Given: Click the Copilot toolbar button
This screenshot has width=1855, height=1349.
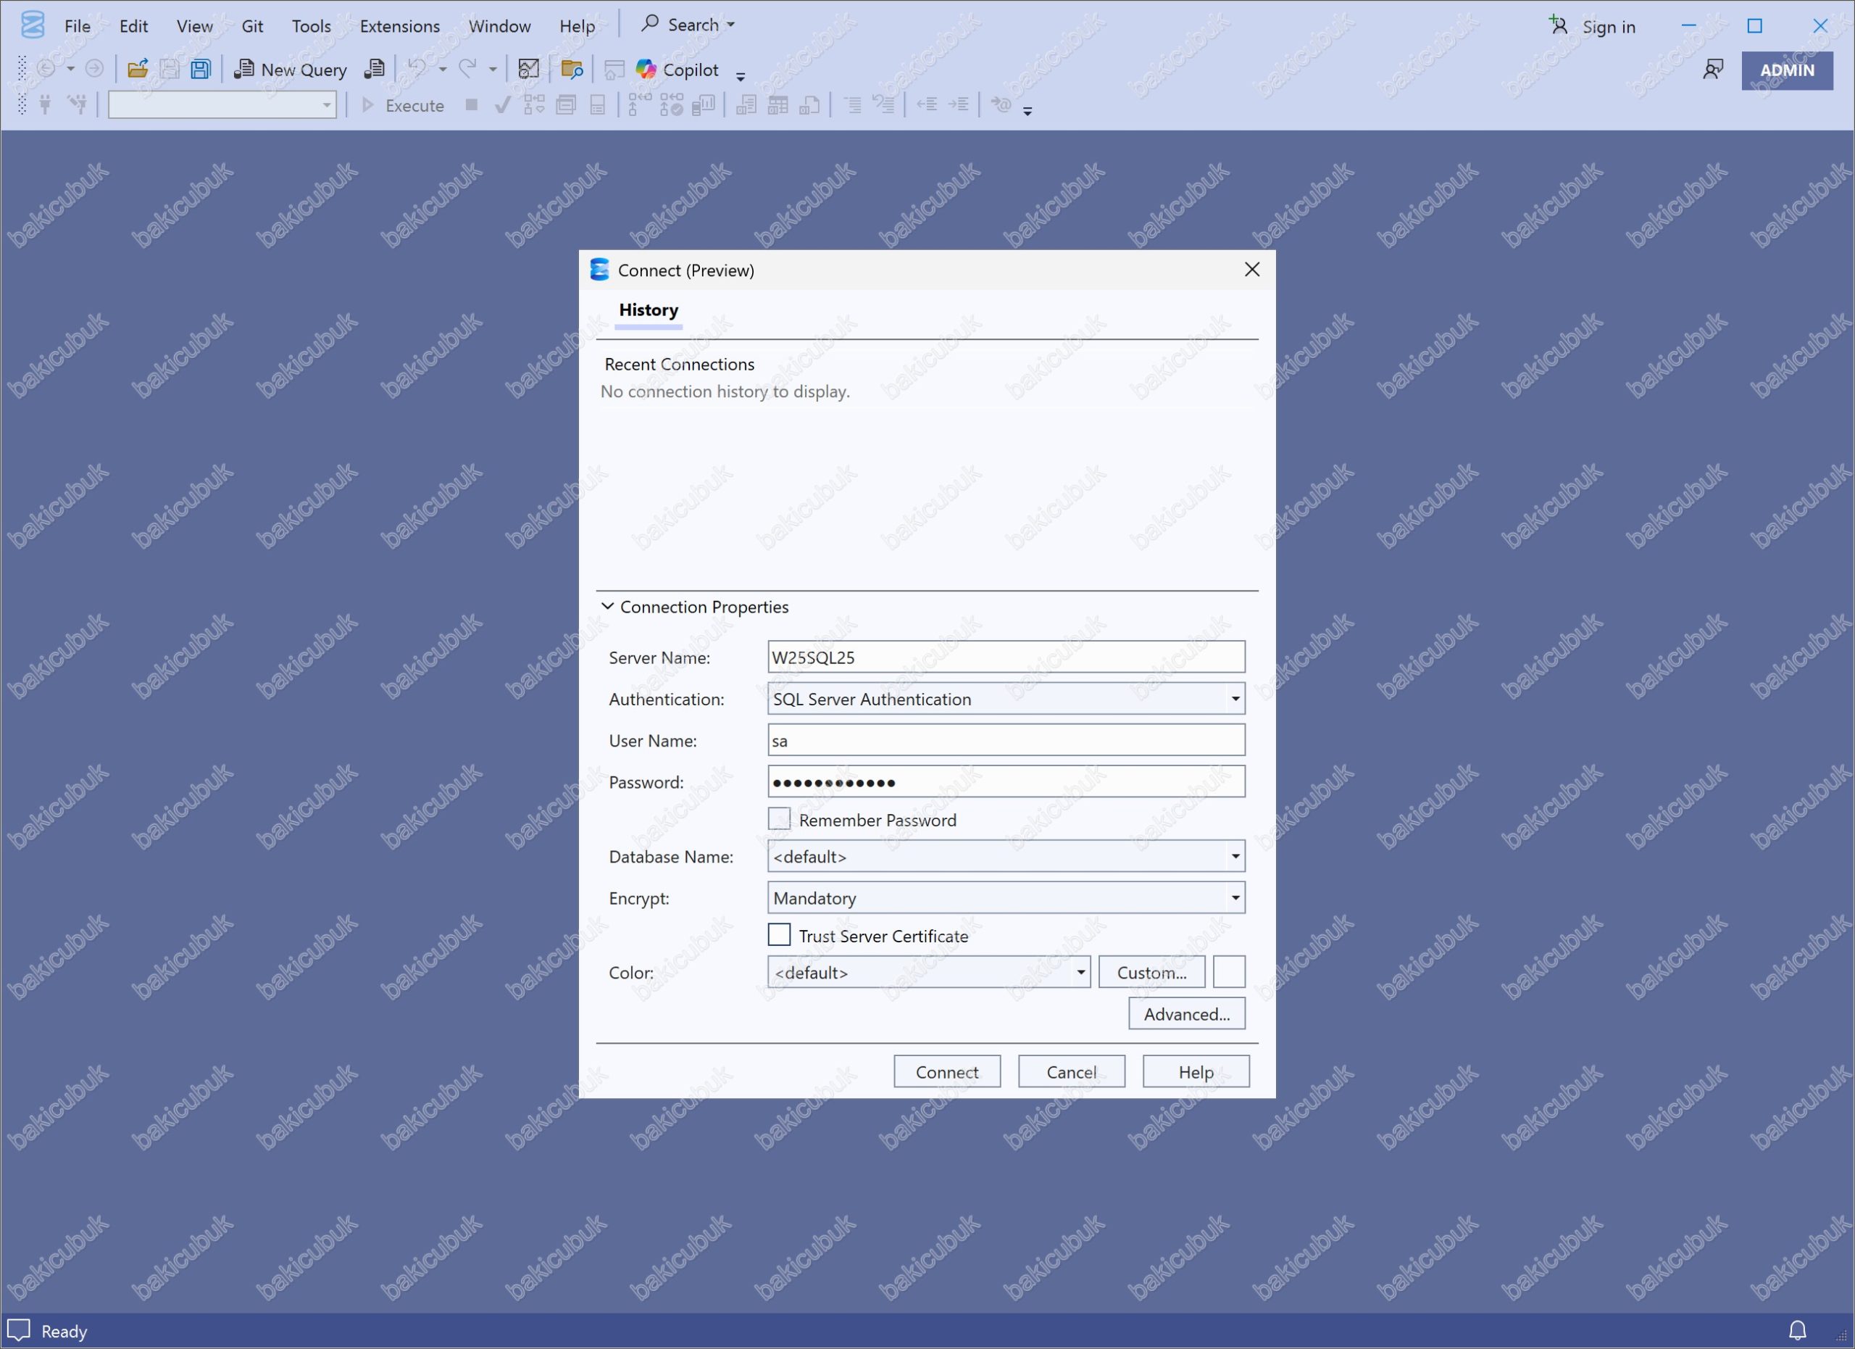Looking at the screenshot, I should coord(678,70).
